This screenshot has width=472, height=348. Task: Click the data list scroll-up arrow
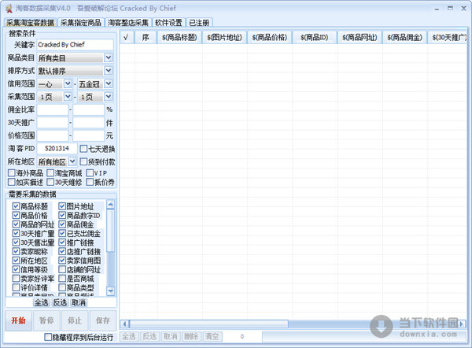click(110, 205)
